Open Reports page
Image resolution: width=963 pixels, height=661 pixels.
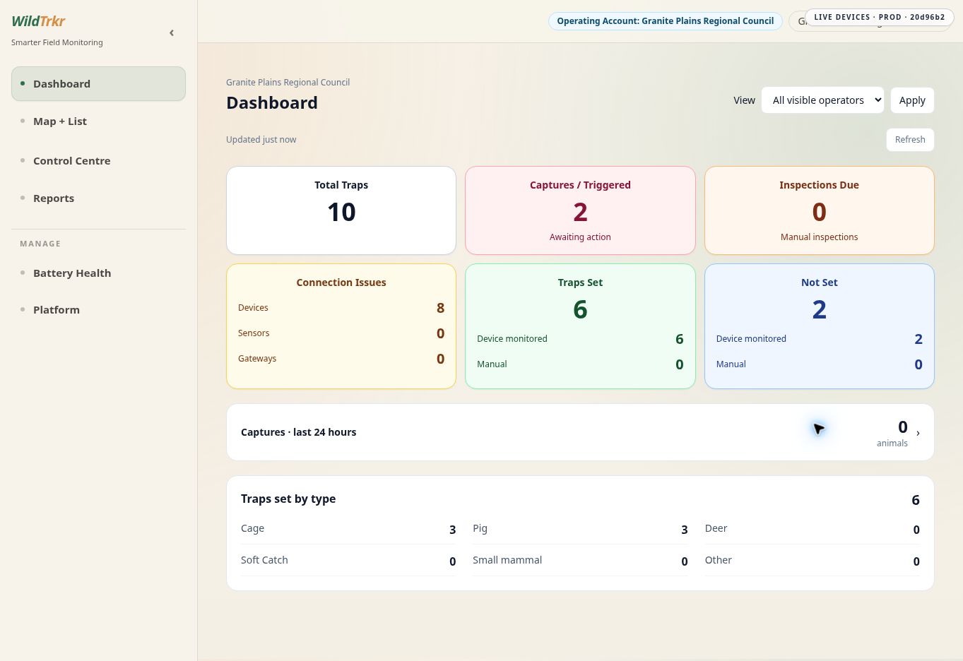(x=98, y=198)
